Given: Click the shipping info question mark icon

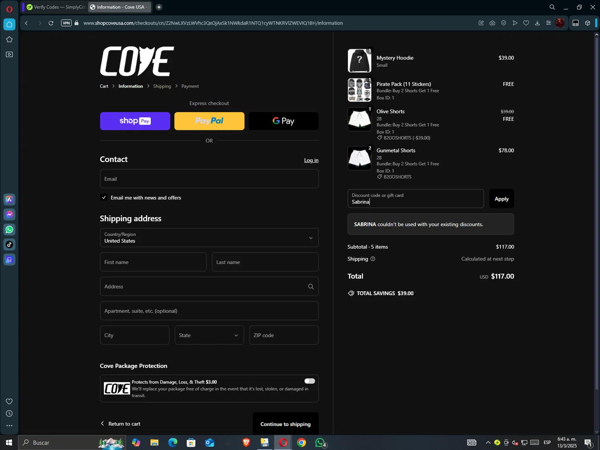Looking at the screenshot, I should pos(373,259).
